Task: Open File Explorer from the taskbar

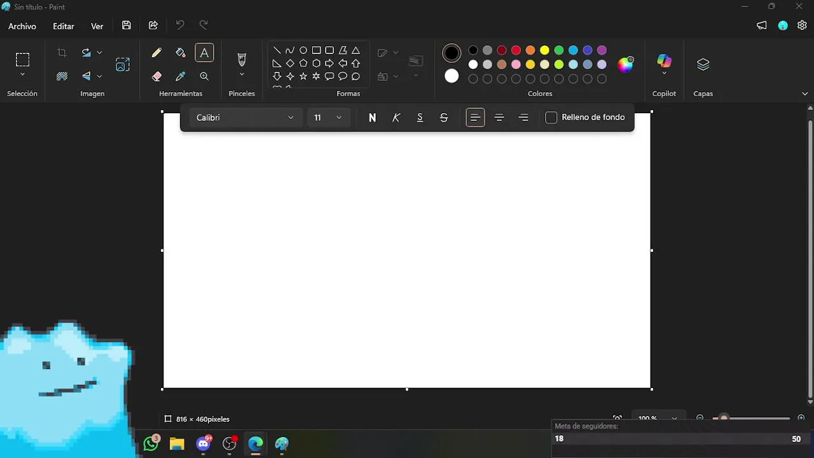Action: click(177, 443)
